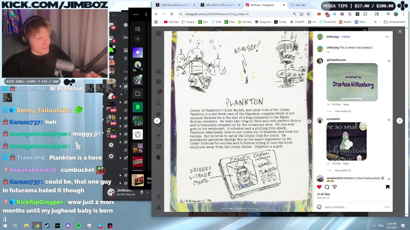Viewport: 410px width, 230px height.
Task: Open apps grid in bookmarks bar
Action: pos(156,22)
